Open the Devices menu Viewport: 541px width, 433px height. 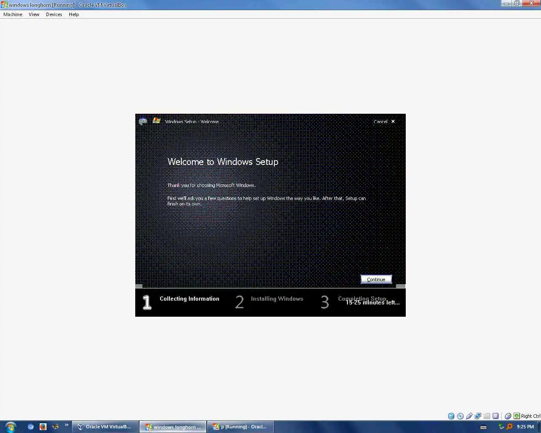tap(54, 14)
